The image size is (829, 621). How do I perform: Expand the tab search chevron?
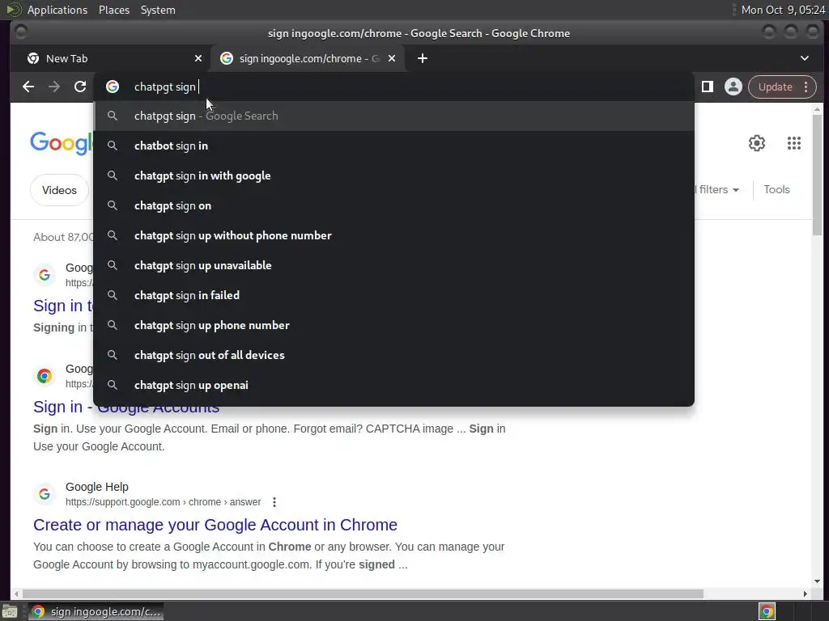point(804,58)
